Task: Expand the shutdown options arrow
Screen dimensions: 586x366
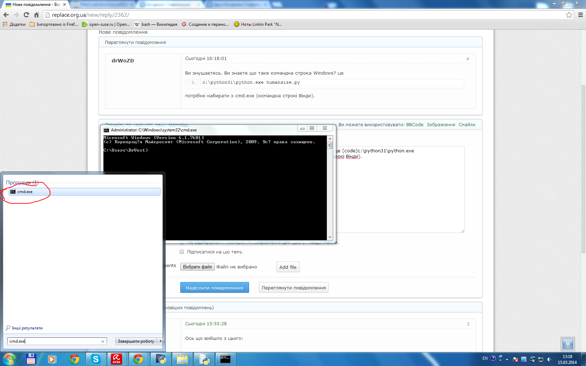Action: 161,341
